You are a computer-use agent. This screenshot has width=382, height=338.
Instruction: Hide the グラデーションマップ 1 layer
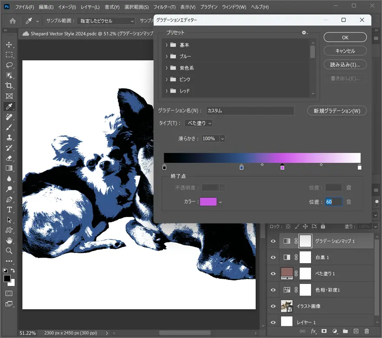pyautogui.click(x=273, y=241)
